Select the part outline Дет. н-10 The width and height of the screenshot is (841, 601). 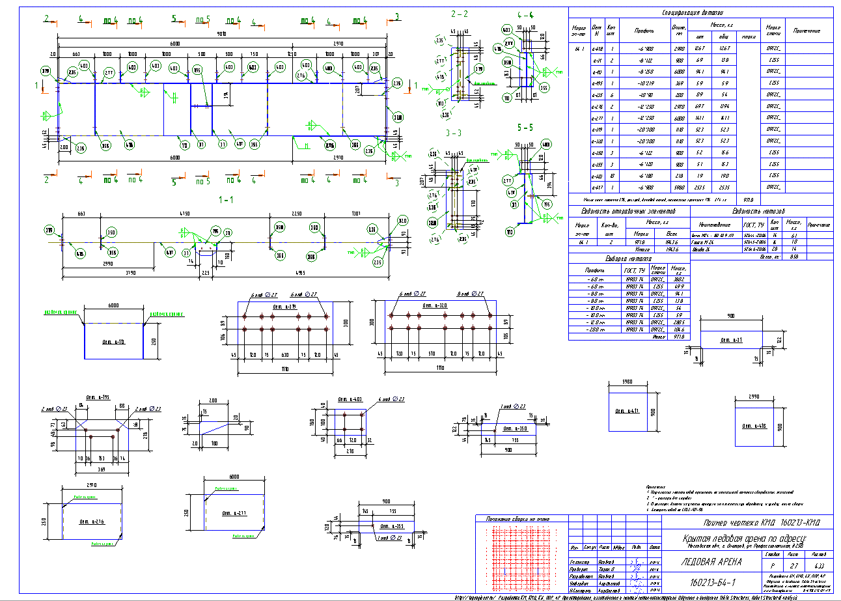(x=115, y=341)
